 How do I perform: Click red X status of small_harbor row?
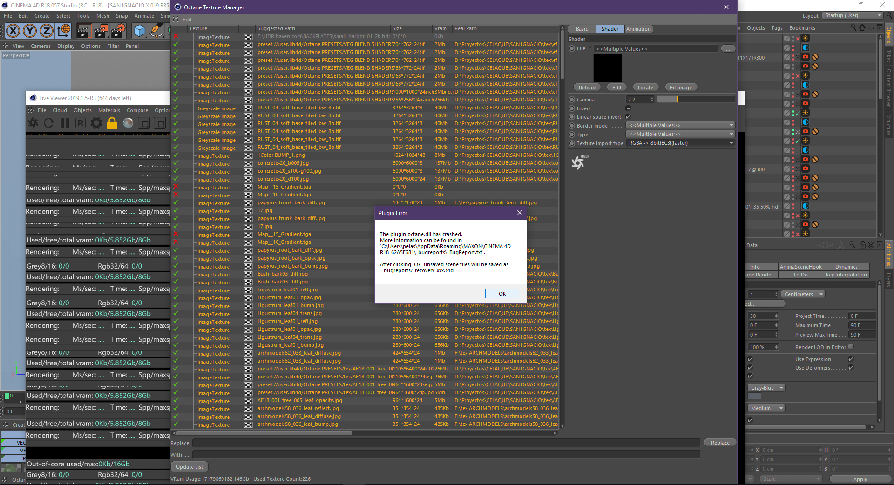pyautogui.click(x=176, y=36)
